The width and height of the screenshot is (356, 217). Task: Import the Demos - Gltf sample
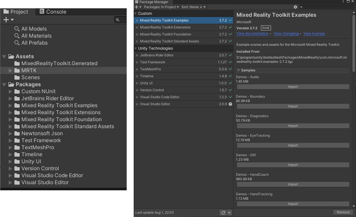click(x=293, y=165)
